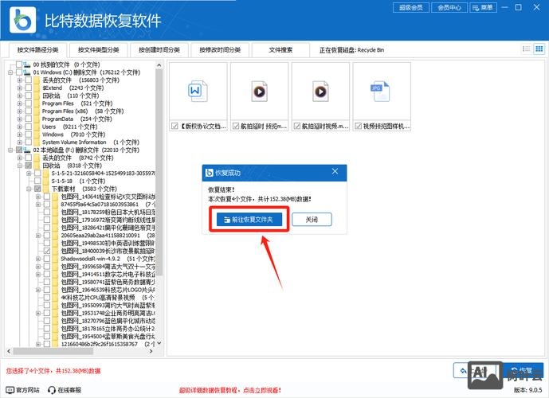
Task: Toggle the 02 本地磁盘 (F:) checkbox
Action: [x=19, y=150]
